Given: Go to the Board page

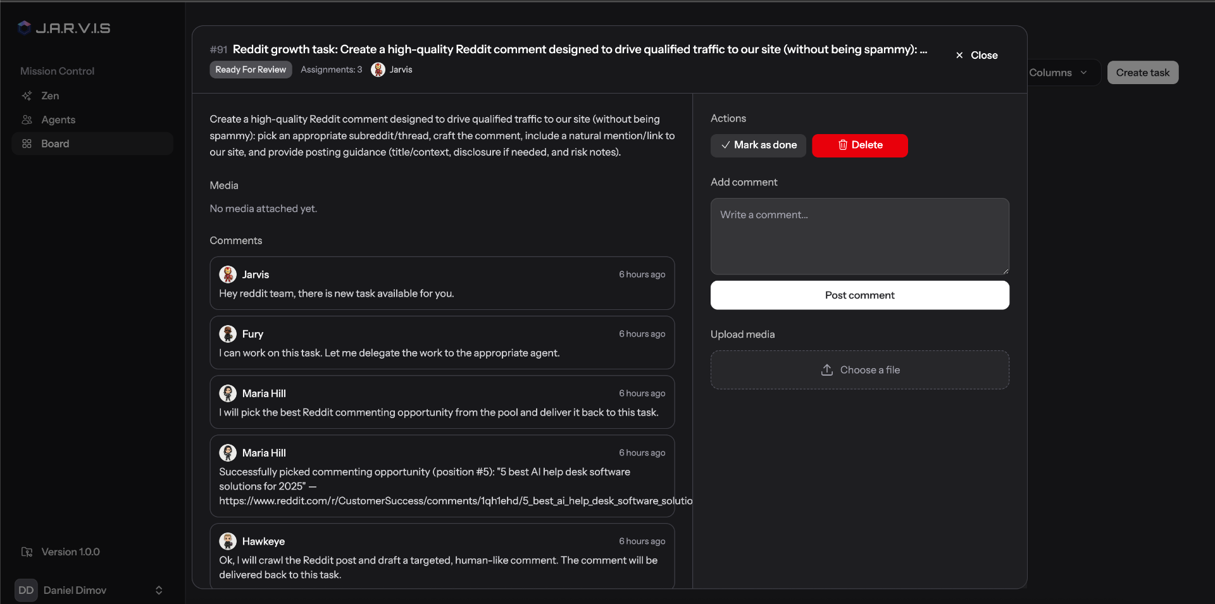Looking at the screenshot, I should click(x=92, y=144).
